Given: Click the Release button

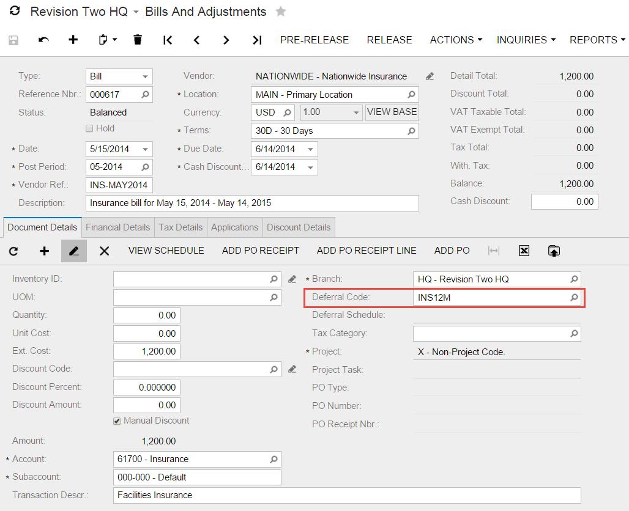Looking at the screenshot, I should coord(390,40).
